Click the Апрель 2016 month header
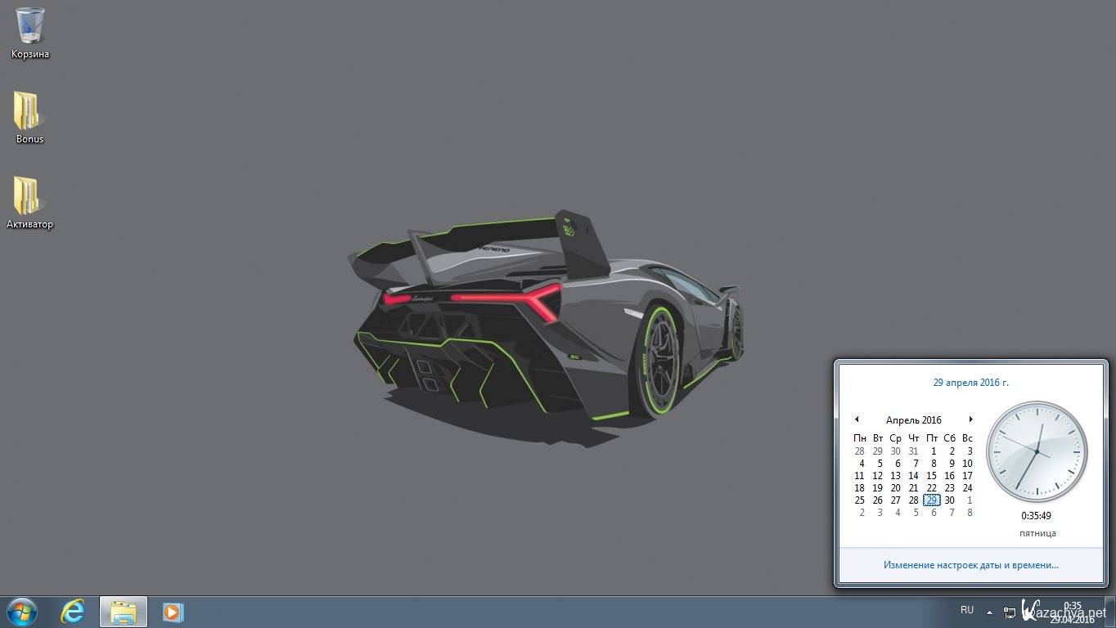Image resolution: width=1116 pixels, height=628 pixels. [913, 419]
